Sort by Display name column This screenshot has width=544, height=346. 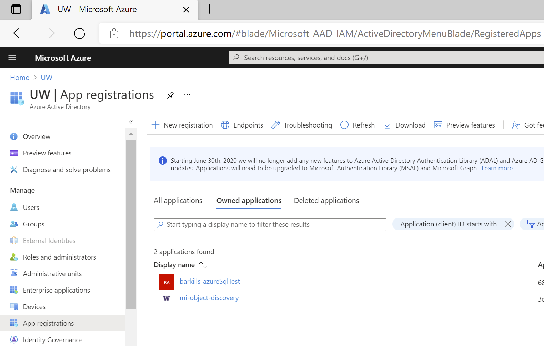click(x=180, y=265)
